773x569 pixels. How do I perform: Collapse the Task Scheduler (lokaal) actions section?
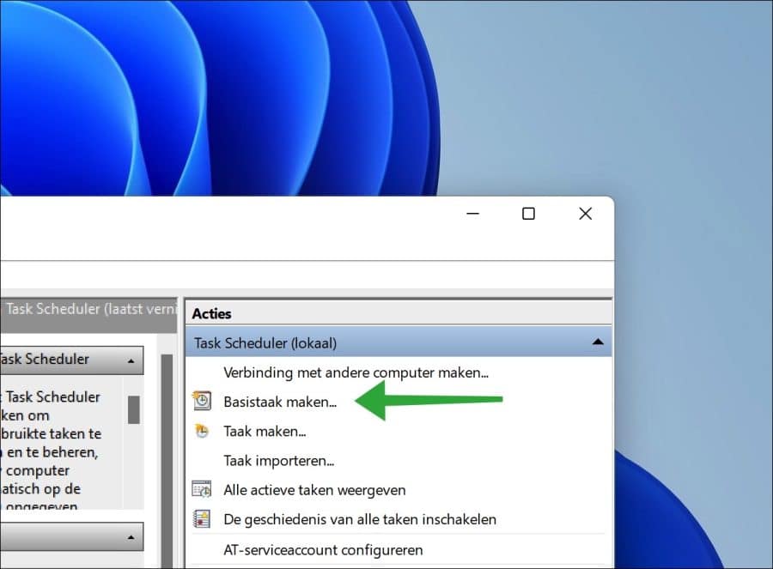tap(598, 342)
